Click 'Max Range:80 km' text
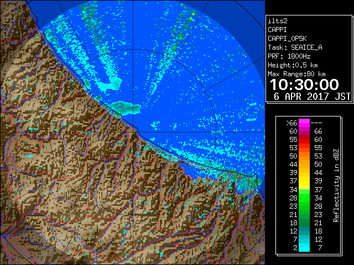Viewport: 354px width, 265px height. click(x=296, y=74)
